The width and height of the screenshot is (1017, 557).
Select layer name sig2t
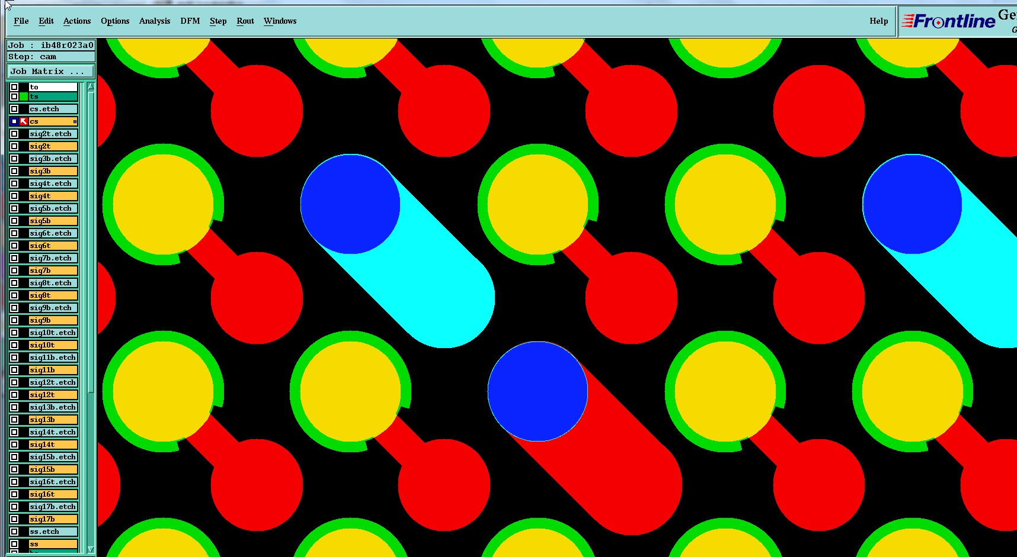53,146
